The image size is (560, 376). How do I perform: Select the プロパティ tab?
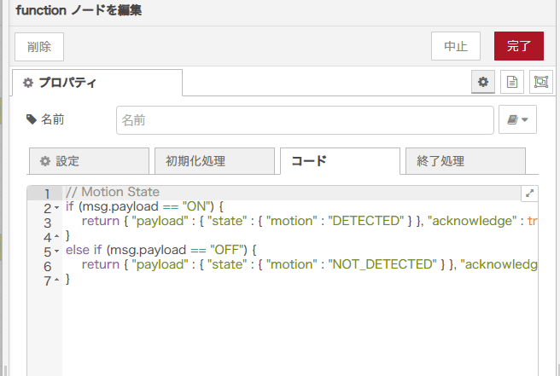[x=97, y=83]
